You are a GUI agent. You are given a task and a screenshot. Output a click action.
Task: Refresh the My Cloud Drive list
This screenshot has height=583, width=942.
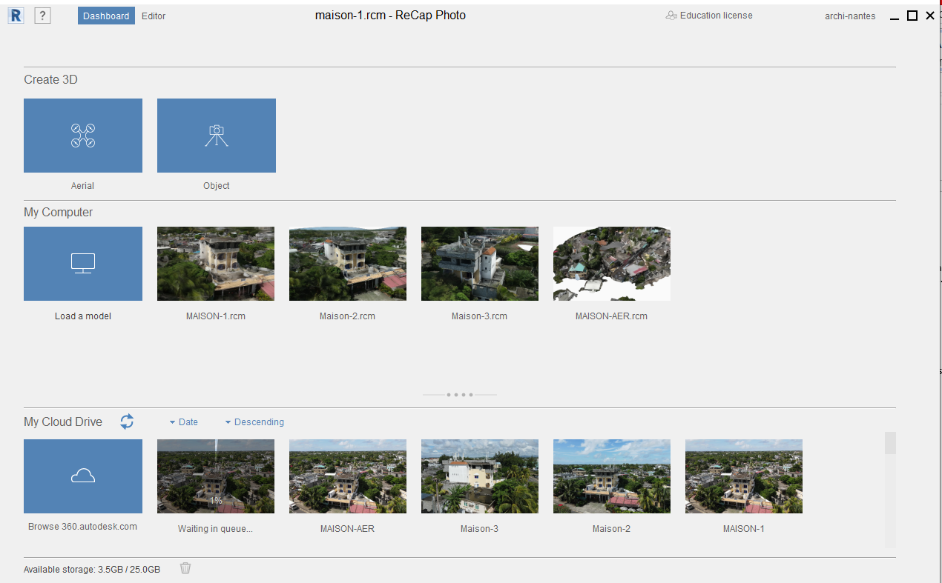point(127,422)
